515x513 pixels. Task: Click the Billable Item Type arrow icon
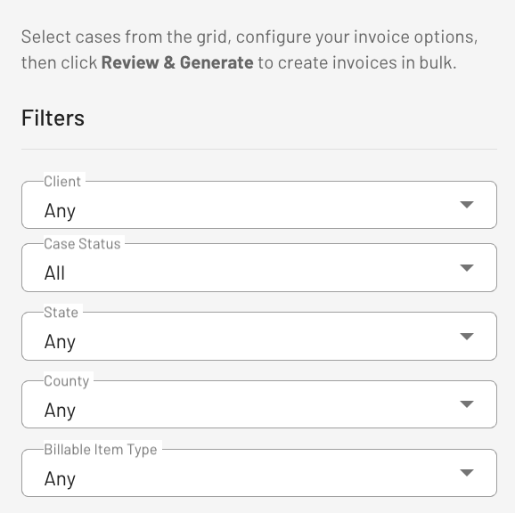[x=466, y=472]
